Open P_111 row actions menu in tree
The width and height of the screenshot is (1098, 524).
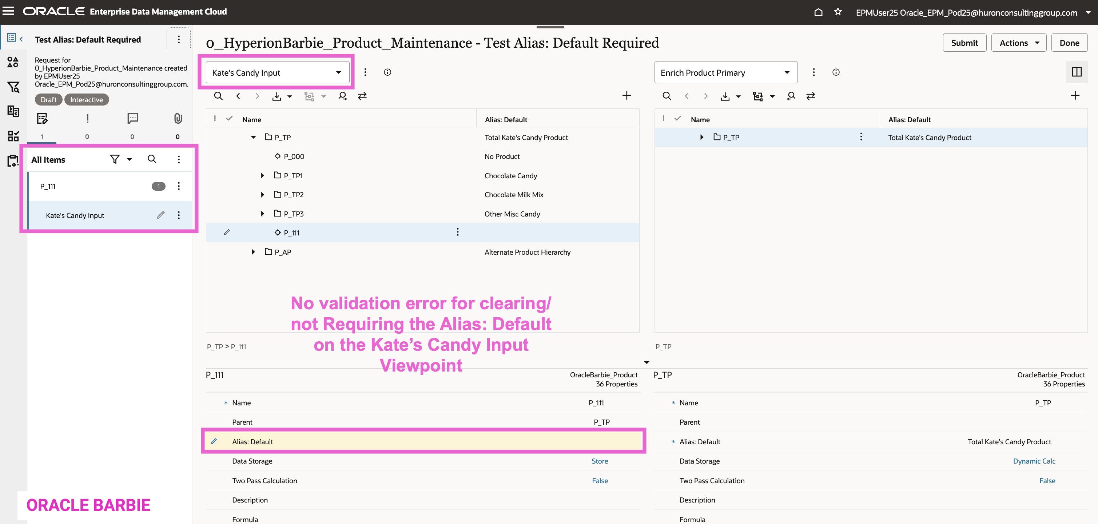tap(457, 233)
